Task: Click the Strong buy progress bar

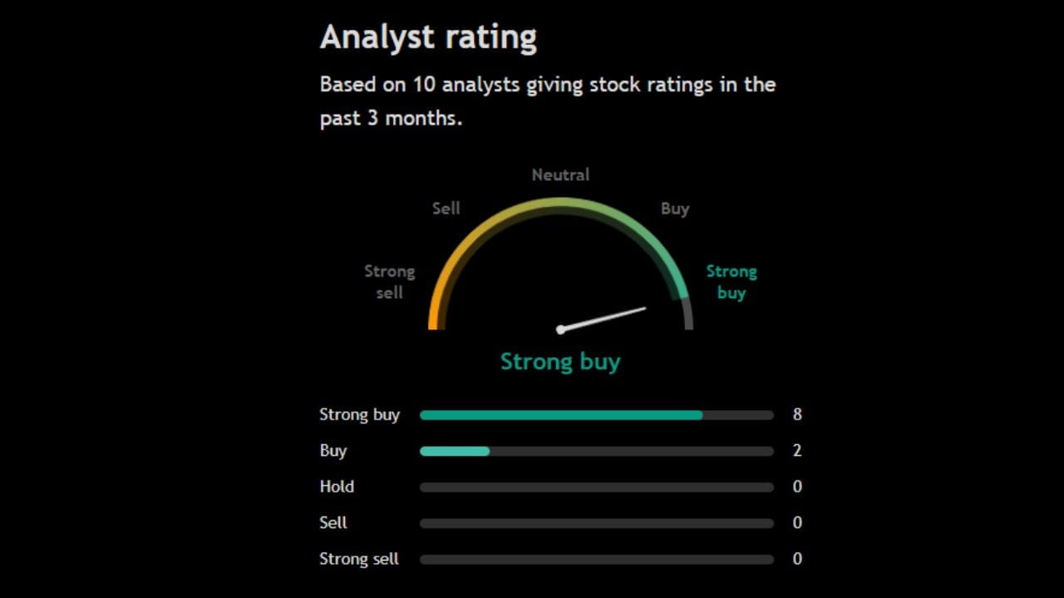Action: pos(596,415)
